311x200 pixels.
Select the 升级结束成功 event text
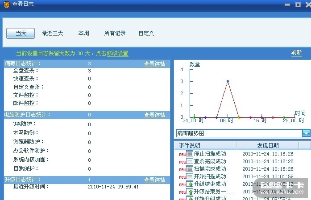pyautogui.click(x=210, y=184)
